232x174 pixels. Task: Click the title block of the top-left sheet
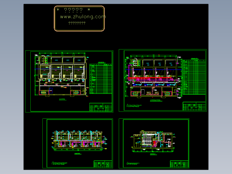[101, 107]
